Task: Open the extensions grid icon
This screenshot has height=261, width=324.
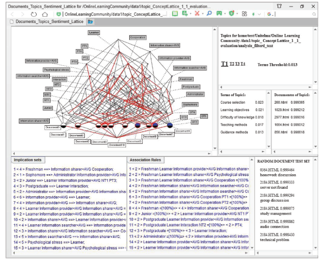Action: click(244, 14)
